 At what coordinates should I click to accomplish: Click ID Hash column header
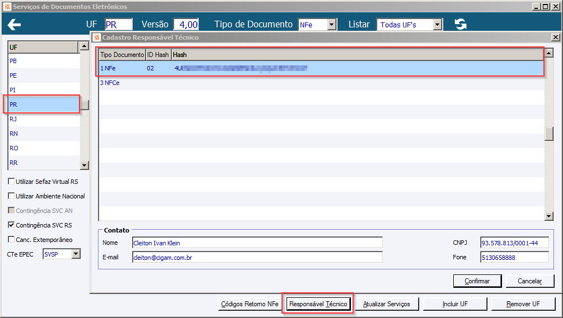(x=158, y=55)
